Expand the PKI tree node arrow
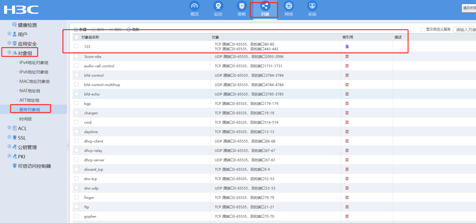 pos(9,156)
